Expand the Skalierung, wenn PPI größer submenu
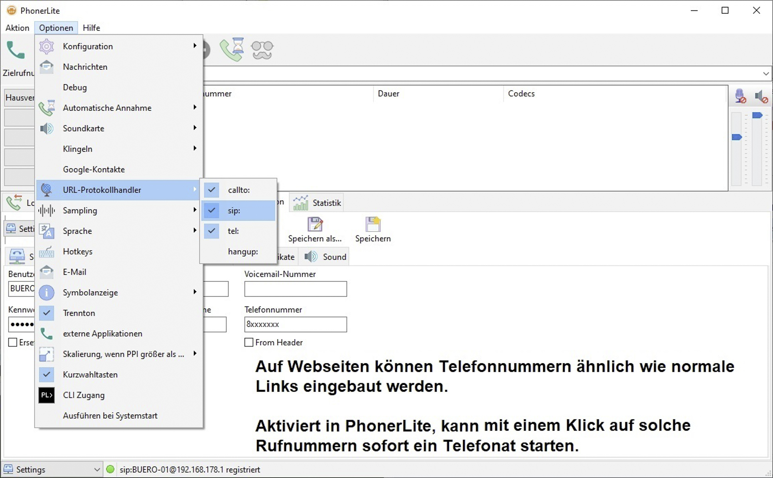This screenshot has width=773, height=478. pos(119,354)
